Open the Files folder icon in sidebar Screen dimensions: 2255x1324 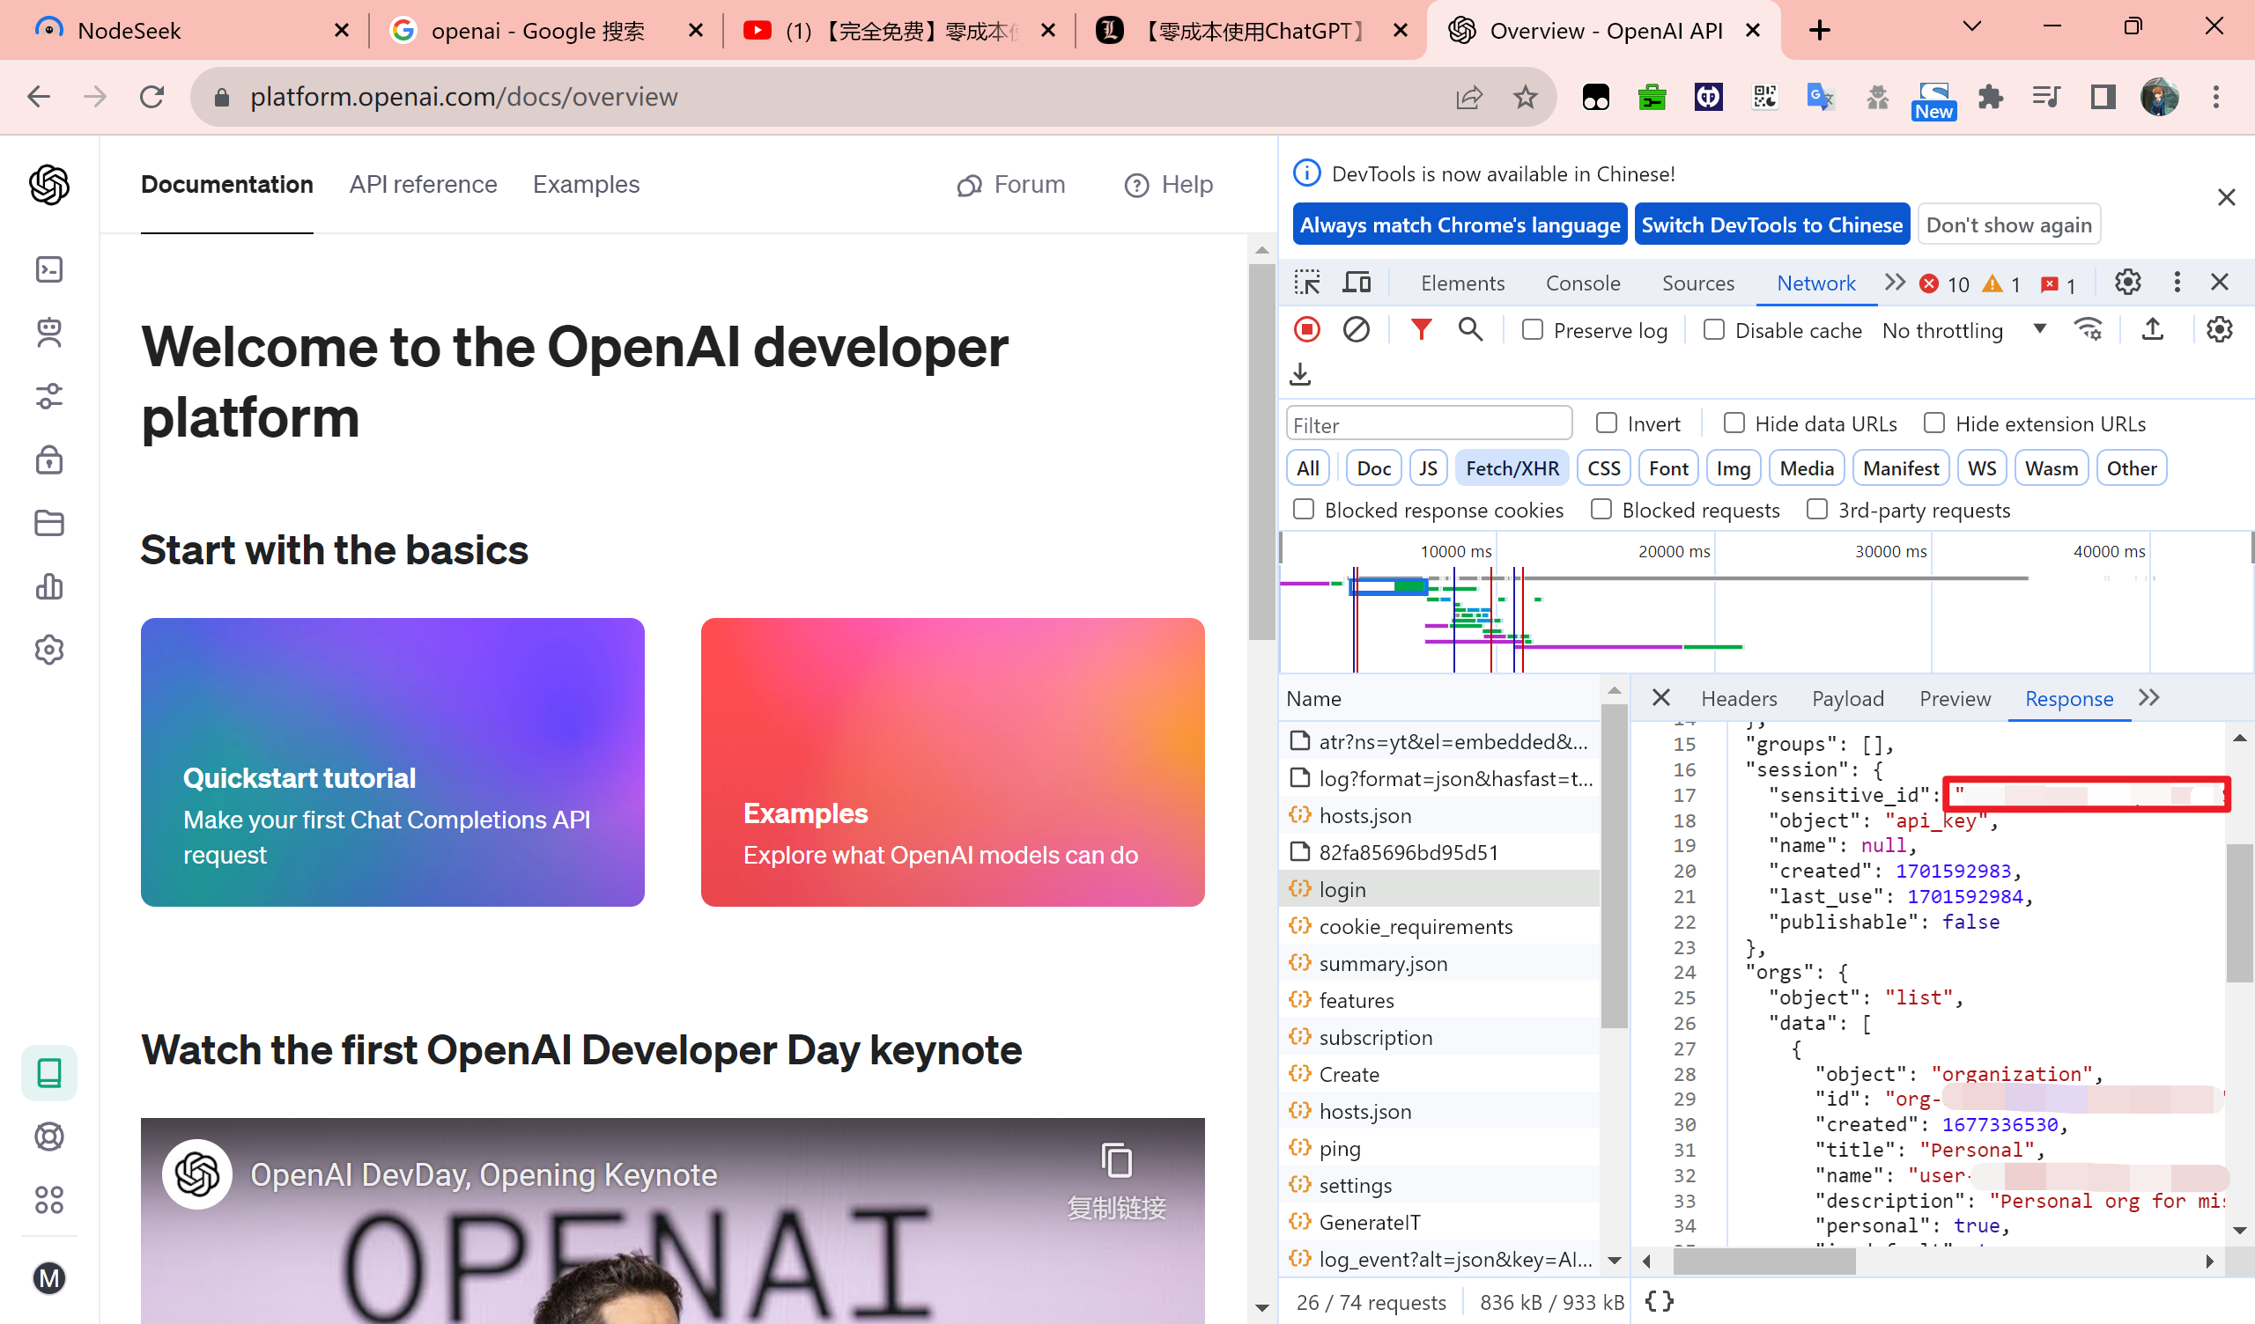coord(49,522)
